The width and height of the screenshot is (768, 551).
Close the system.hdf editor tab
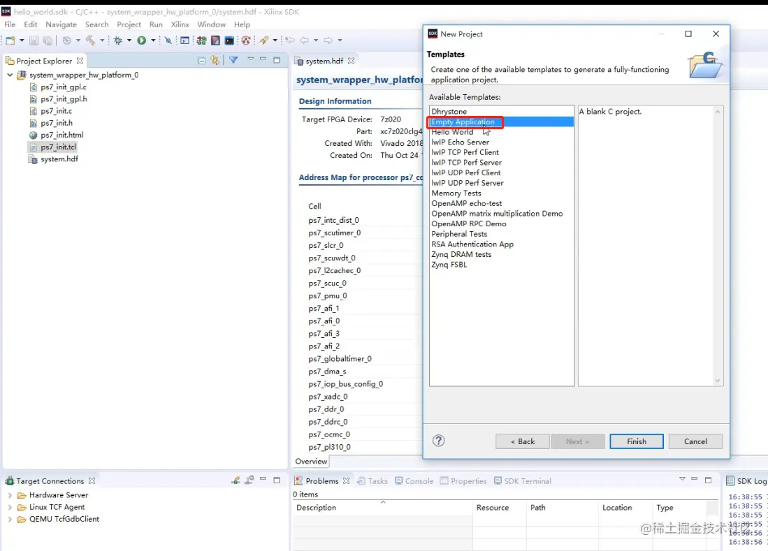pos(352,61)
